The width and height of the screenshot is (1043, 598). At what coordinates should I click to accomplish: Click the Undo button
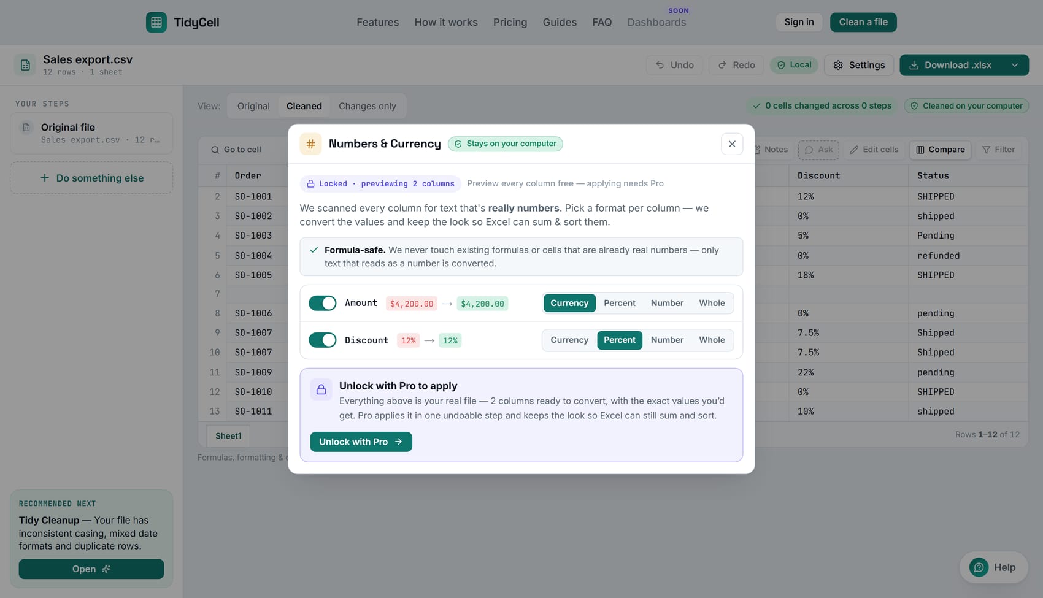674,65
